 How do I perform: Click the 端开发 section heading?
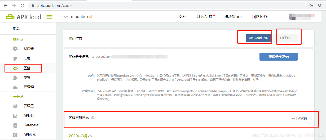point(18,39)
